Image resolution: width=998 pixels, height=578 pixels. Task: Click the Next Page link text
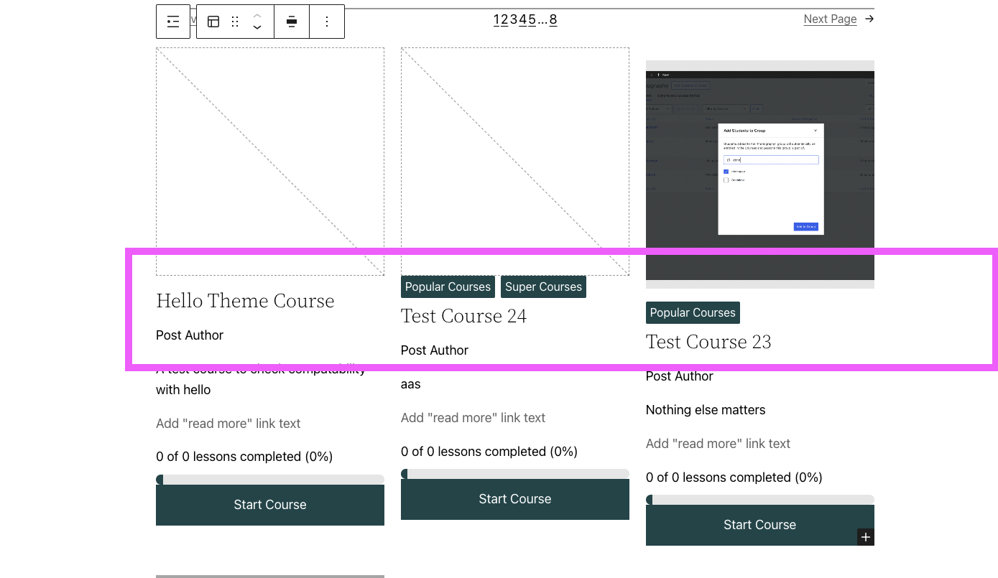coord(829,19)
